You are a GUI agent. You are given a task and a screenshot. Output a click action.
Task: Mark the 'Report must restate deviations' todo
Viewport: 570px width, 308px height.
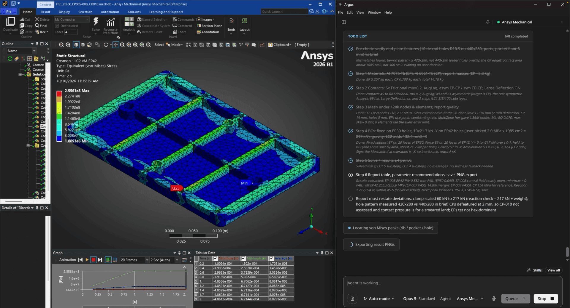351,199
